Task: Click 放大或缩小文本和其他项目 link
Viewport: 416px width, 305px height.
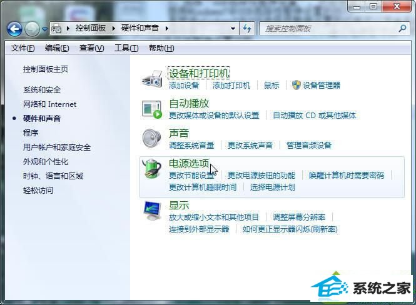Action: (x=213, y=217)
